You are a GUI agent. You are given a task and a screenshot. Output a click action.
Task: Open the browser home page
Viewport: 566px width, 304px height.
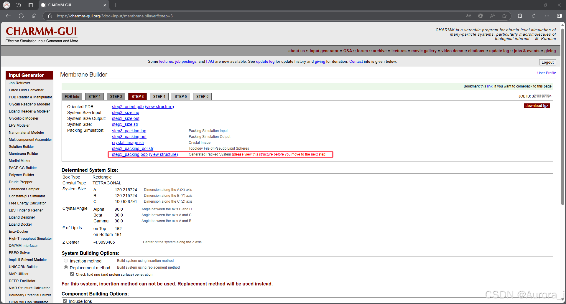point(34,16)
